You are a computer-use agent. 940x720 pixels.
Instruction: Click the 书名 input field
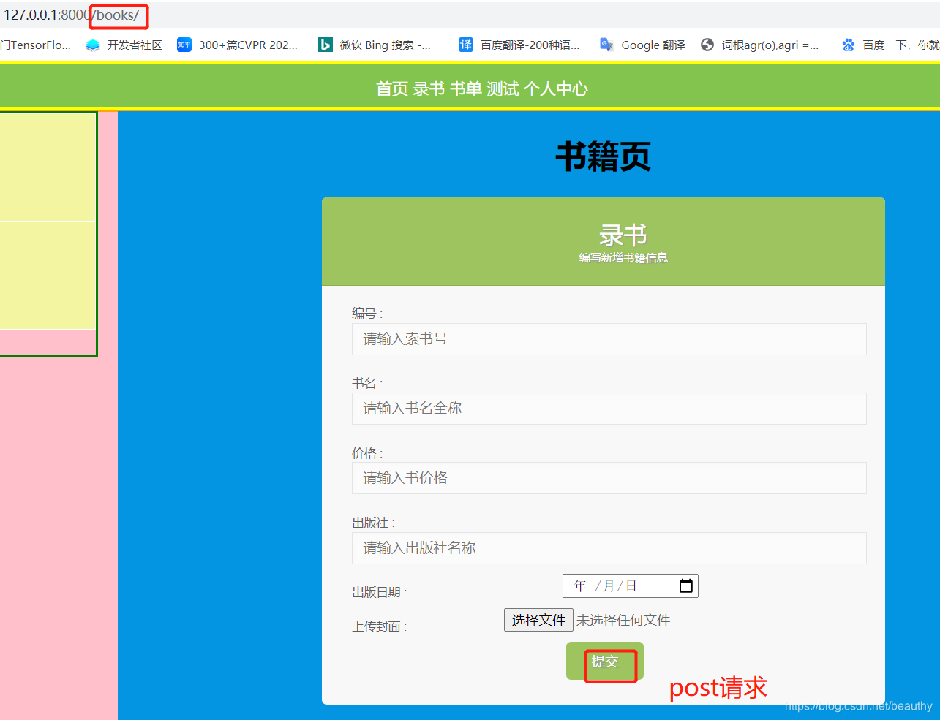coord(609,409)
